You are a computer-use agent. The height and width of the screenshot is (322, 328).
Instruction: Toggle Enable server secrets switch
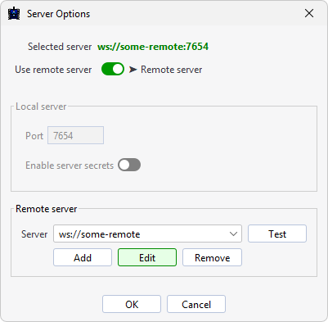129,165
